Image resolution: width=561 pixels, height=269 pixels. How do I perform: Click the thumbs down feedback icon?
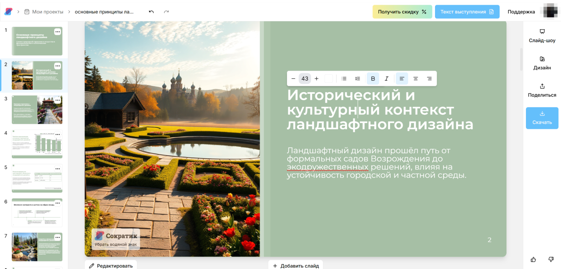551,259
